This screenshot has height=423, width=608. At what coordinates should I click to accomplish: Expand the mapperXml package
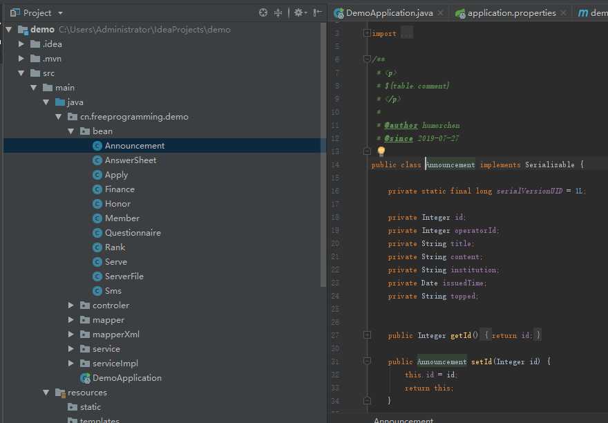(71, 334)
